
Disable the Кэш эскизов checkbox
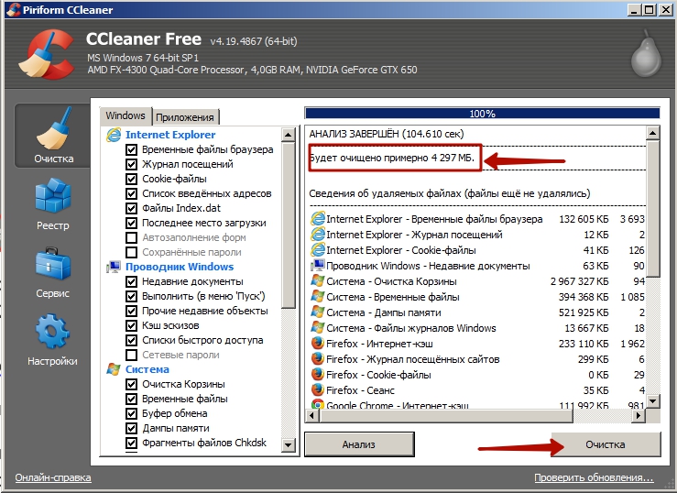click(132, 325)
